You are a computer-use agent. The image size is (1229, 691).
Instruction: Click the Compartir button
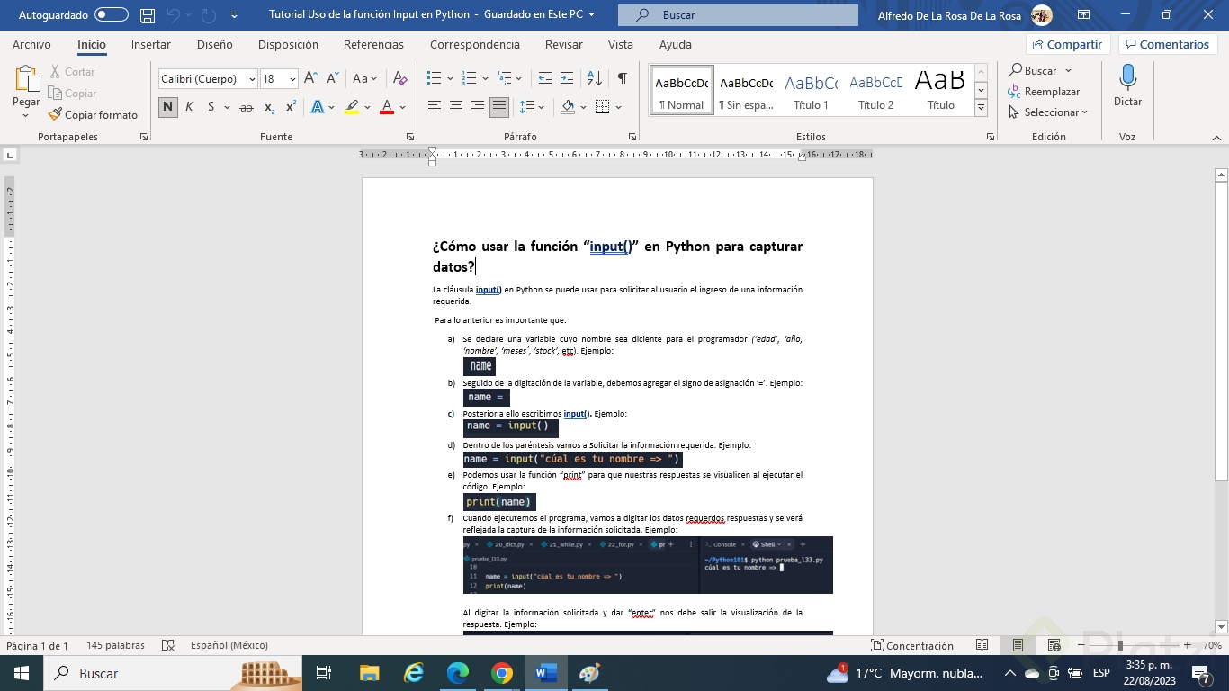(1067, 43)
